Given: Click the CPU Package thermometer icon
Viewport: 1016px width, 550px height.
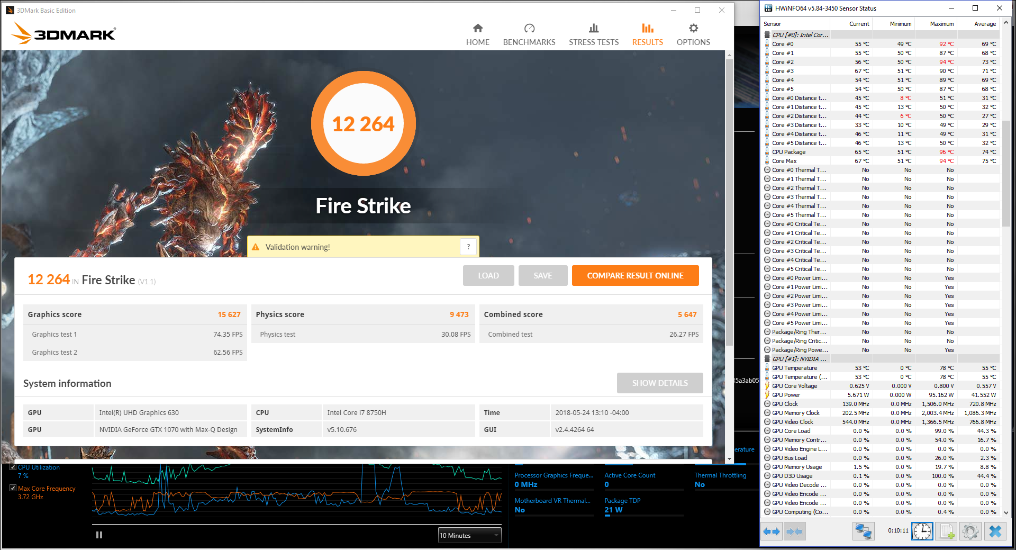Looking at the screenshot, I should (x=767, y=152).
